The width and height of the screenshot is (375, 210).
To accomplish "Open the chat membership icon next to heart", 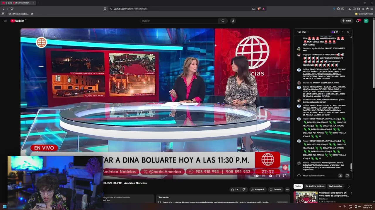I will pos(340,176).
